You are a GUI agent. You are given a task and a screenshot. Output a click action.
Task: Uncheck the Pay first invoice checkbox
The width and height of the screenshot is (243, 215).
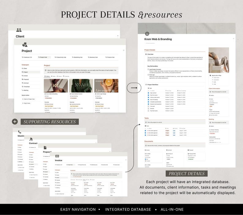148,95
